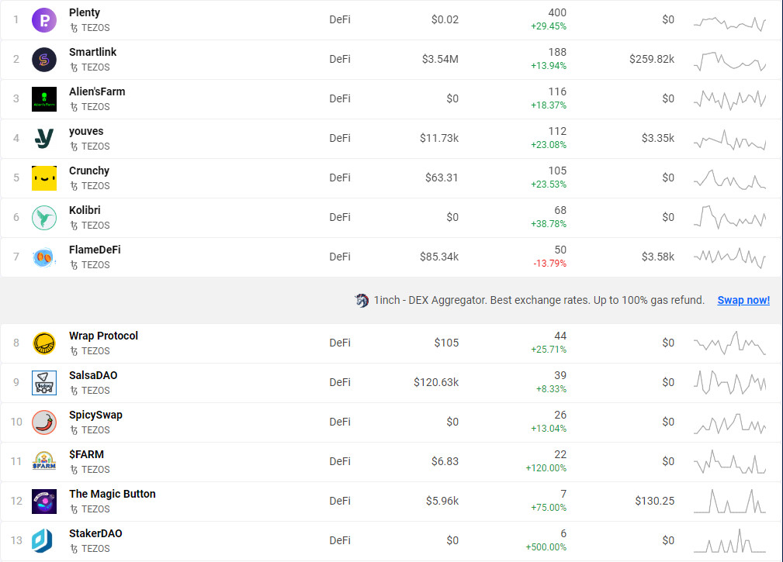Screen dimensions: 783x562
Task: Follow the Swap now! link
Action: pyautogui.click(x=743, y=300)
